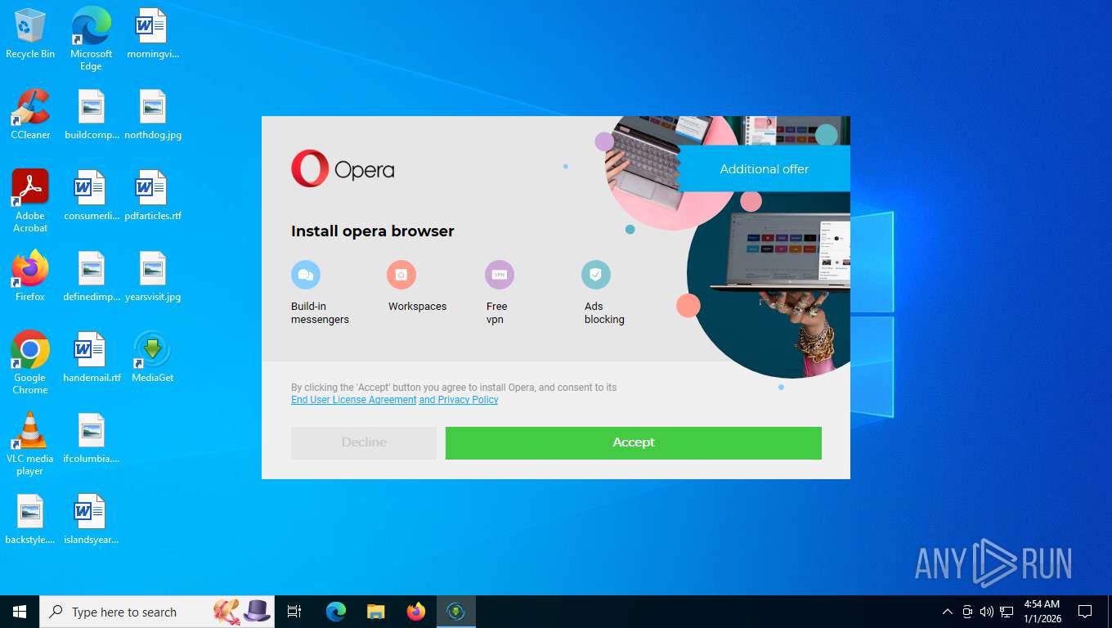The height and width of the screenshot is (628, 1112).
Task: Open Recycle Bin on desktop
Action: [30, 34]
